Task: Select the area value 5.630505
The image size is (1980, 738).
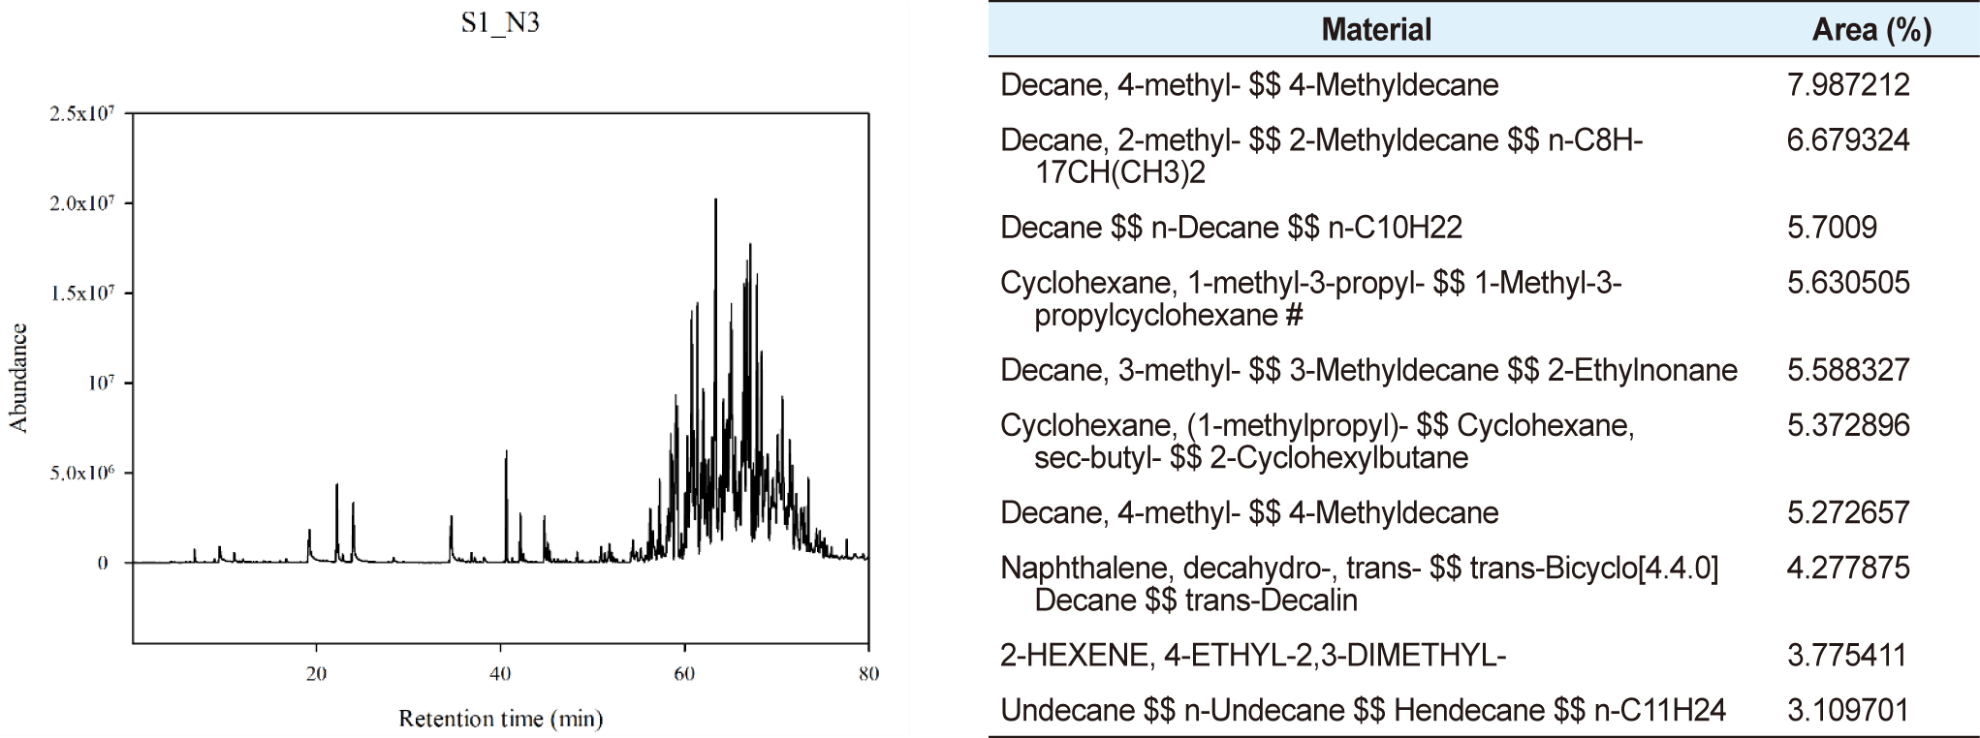Action: tap(1848, 283)
